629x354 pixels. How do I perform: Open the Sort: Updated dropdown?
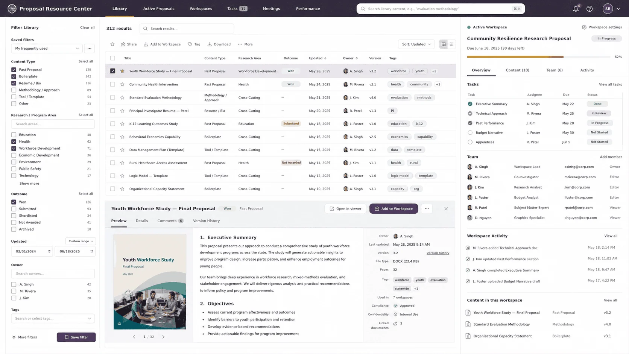click(x=416, y=44)
